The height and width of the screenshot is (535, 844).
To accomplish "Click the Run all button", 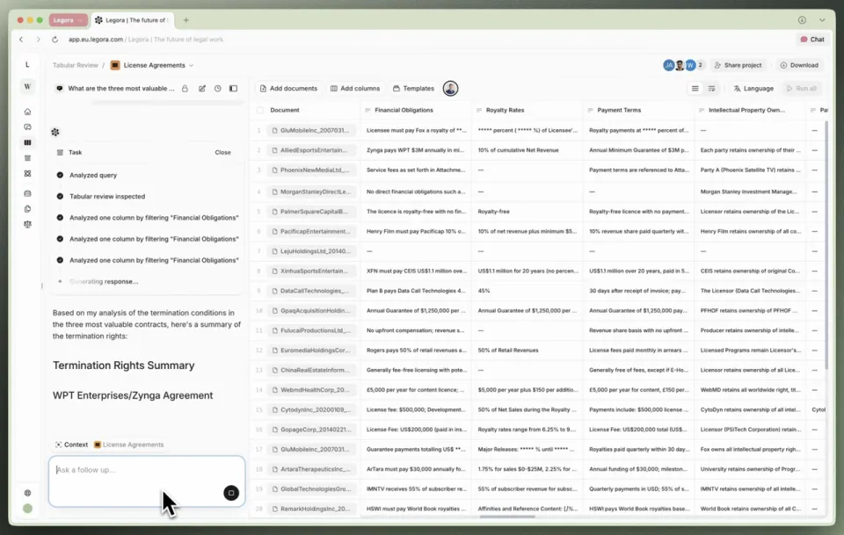I will tap(802, 89).
